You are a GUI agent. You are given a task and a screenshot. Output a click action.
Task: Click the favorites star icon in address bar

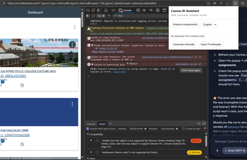pos(227,3)
